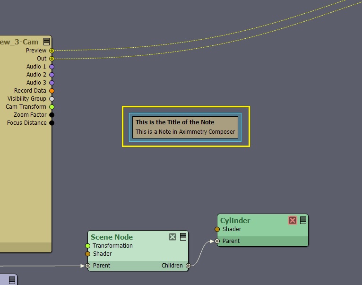This screenshot has height=285, width=362.
Task: Select the Scene Node title
Action: click(x=112, y=237)
